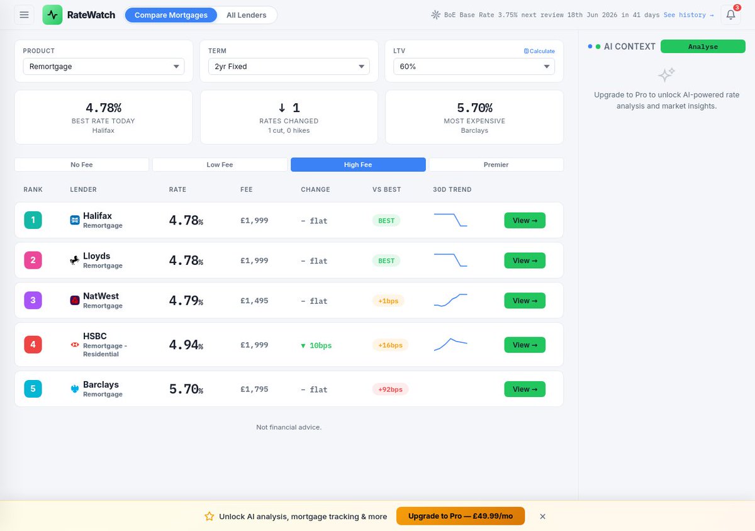Screen dimensions: 755x531
Task: Click the rank 2 badge
Action: pyautogui.click(x=33, y=260)
